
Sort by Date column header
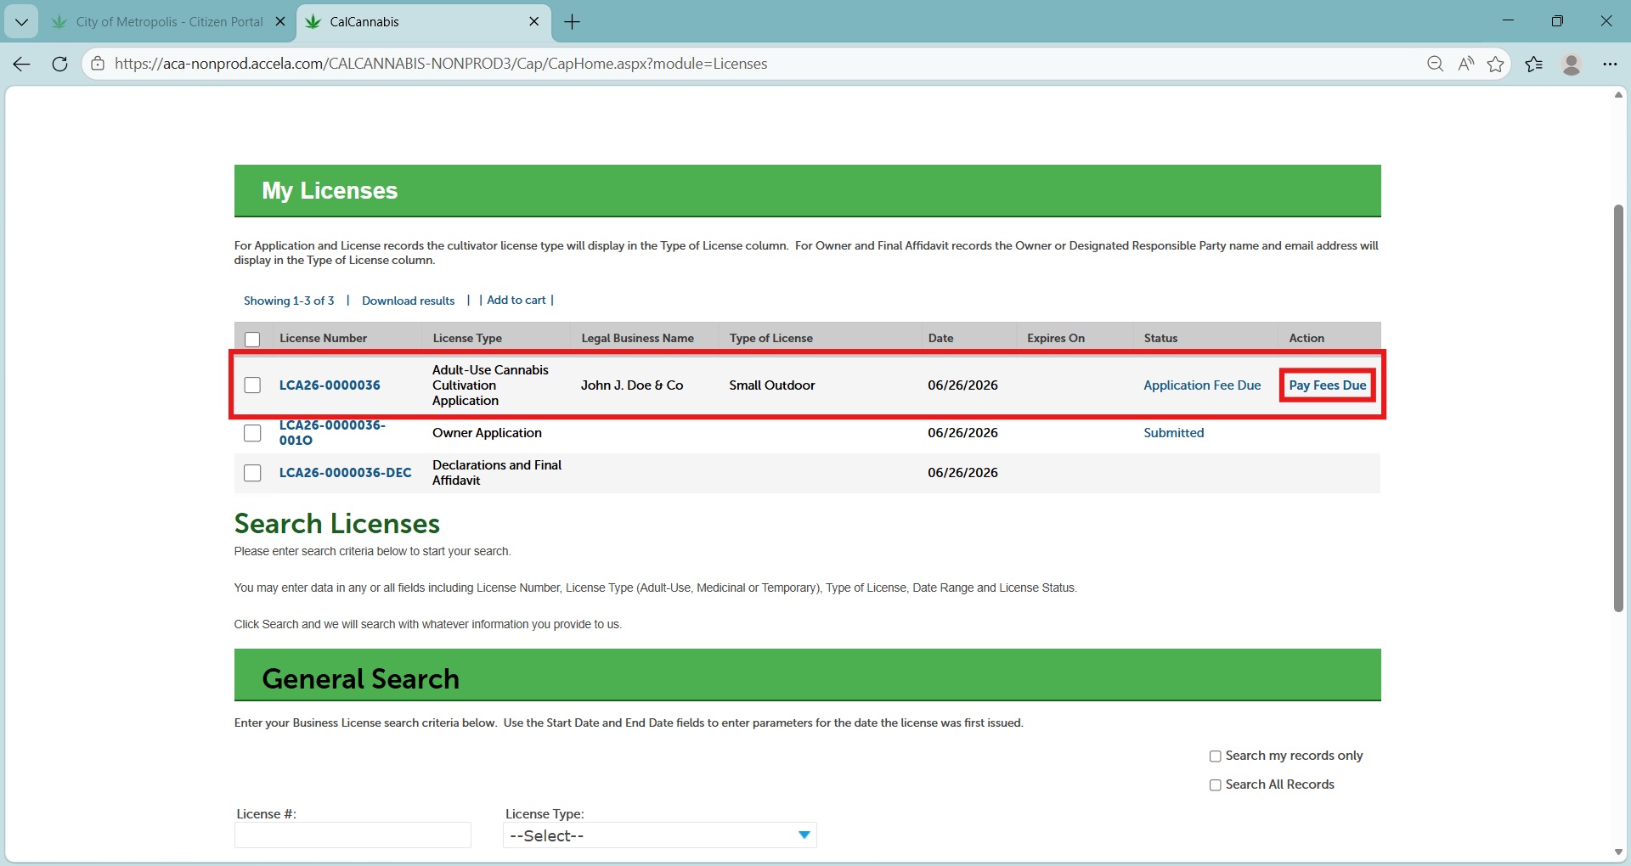tap(940, 338)
